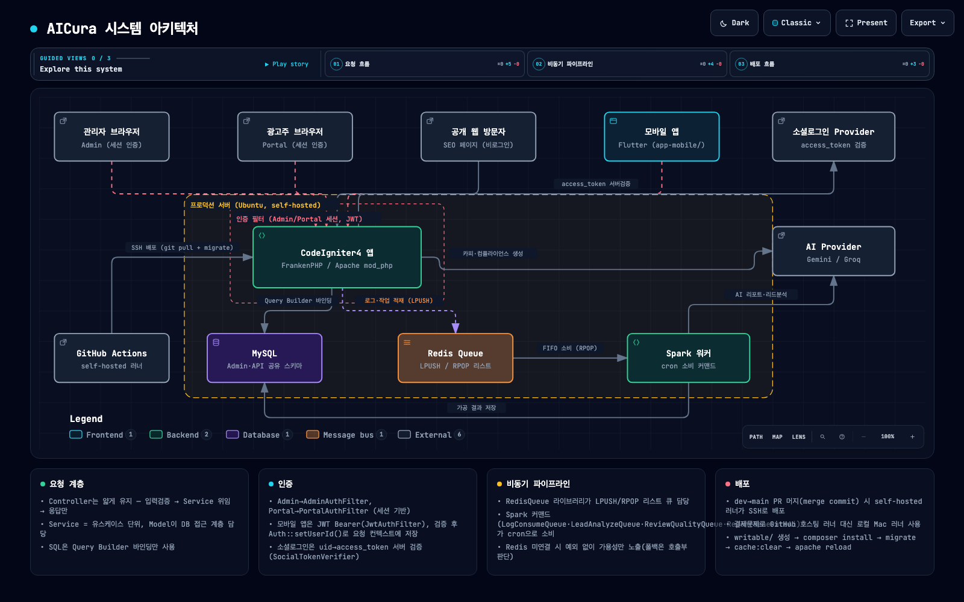
Task: Enter Present mode
Action: point(866,23)
